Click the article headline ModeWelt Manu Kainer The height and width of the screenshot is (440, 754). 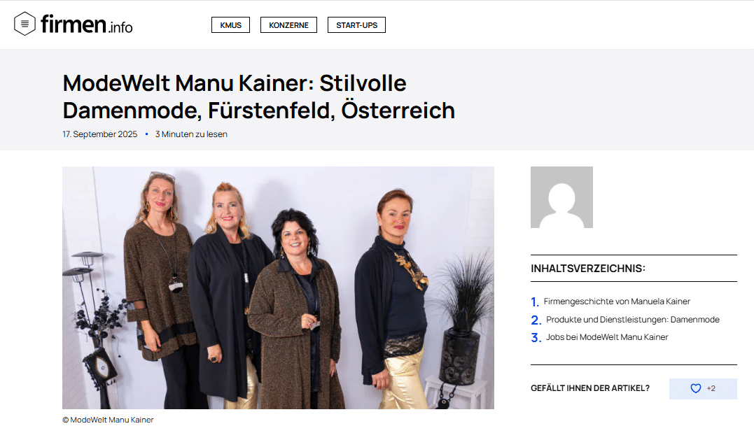(259, 97)
